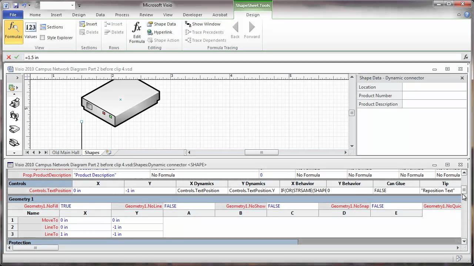
Task: Toggle Show Window formula tracing
Action: pos(203,24)
